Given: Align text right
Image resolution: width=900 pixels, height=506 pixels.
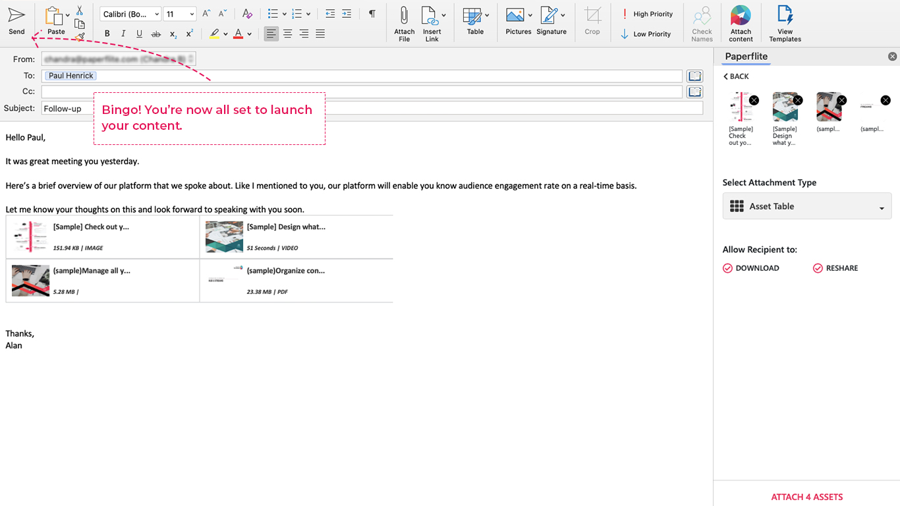Looking at the screenshot, I should click(x=304, y=34).
